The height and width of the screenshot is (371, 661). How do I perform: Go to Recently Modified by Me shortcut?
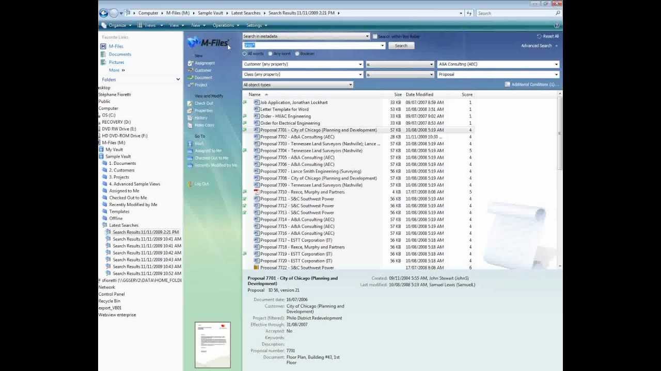coord(216,165)
